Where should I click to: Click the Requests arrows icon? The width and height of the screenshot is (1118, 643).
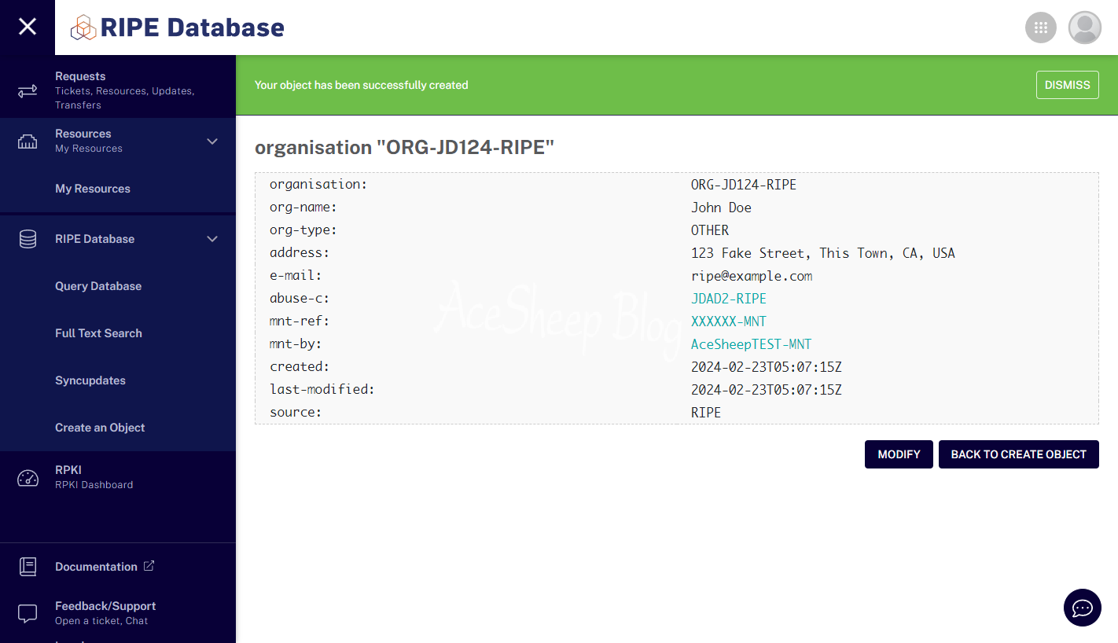pyautogui.click(x=28, y=91)
